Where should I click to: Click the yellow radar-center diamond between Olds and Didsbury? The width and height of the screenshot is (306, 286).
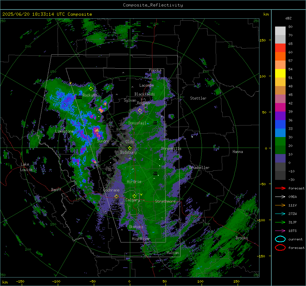pyautogui.click(x=130, y=148)
